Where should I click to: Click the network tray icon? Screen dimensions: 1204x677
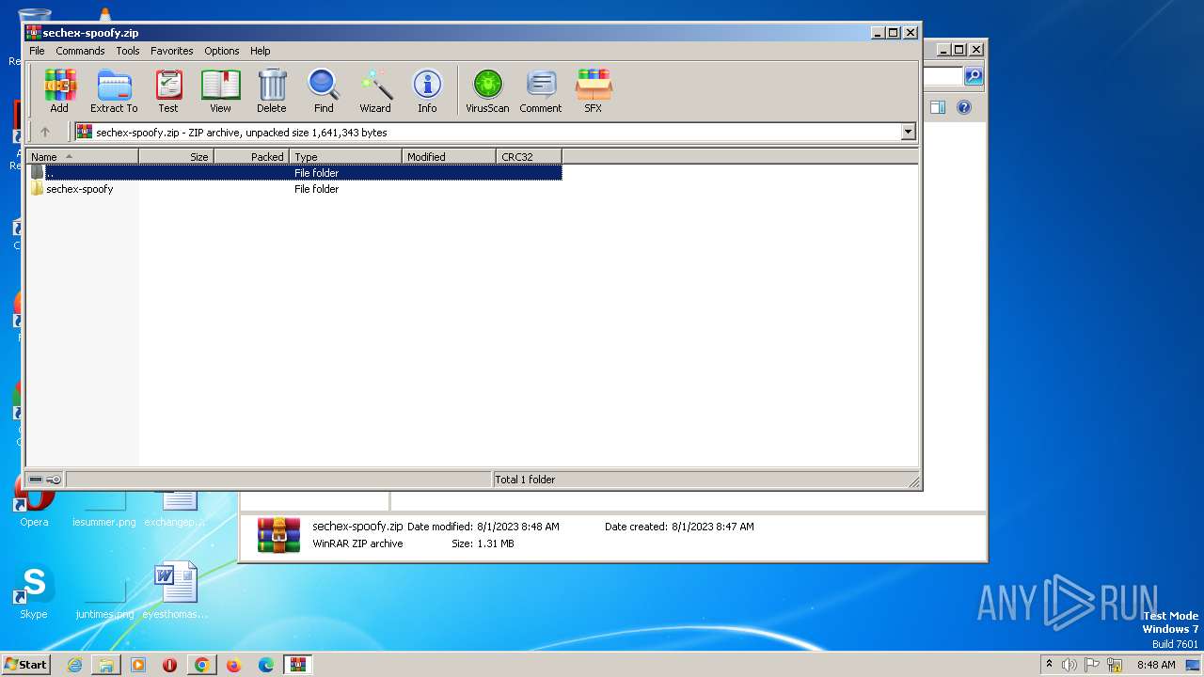click(1115, 665)
